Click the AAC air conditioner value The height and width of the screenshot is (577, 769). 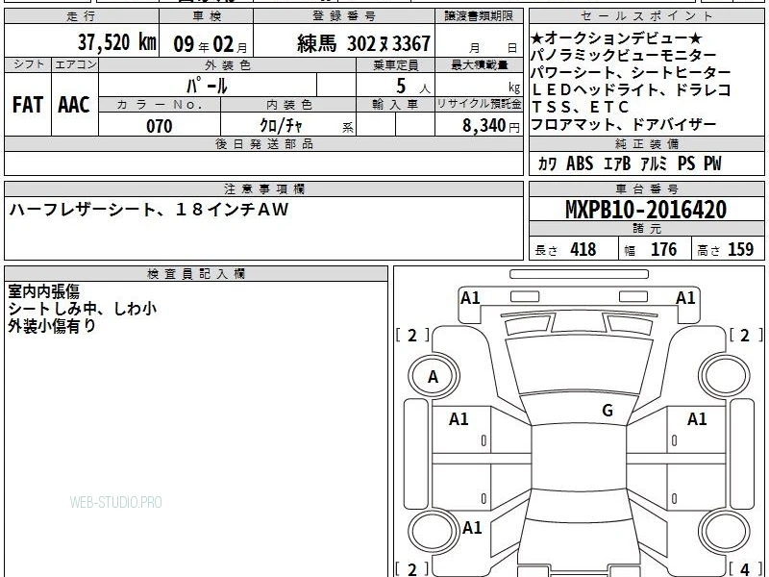point(74,105)
